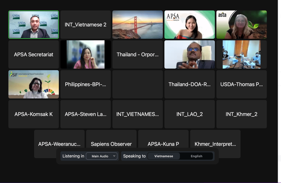Image resolution: width=281 pixels, height=183 pixels.
Task: Select the Golden Gate Bridge video tile
Action: (x=137, y=25)
